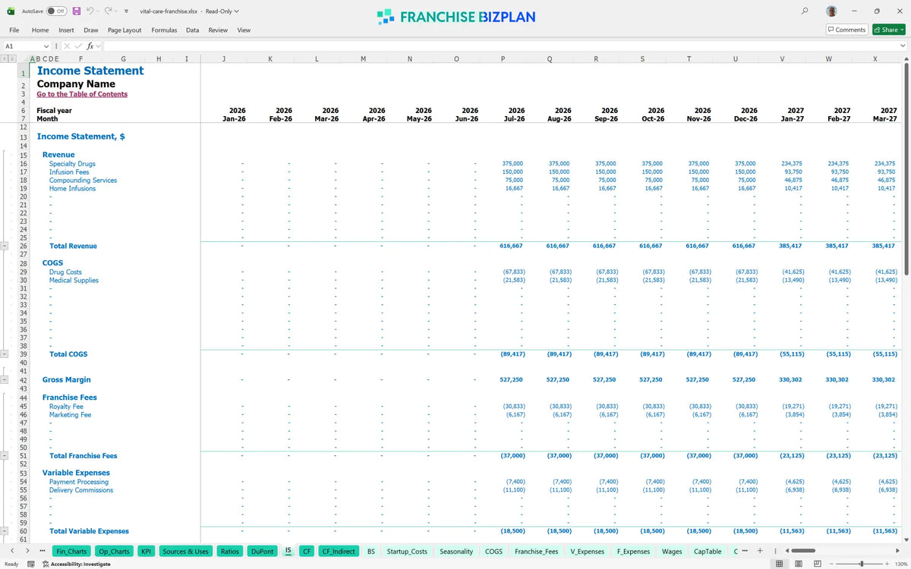Click the zoom in plus icon
The height and width of the screenshot is (569, 911).
point(887,564)
